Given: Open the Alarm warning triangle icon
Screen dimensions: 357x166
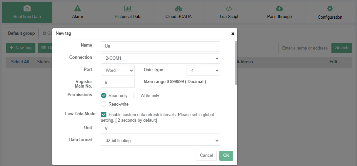Looking at the screenshot, I should pyautogui.click(x=77, y=9).
